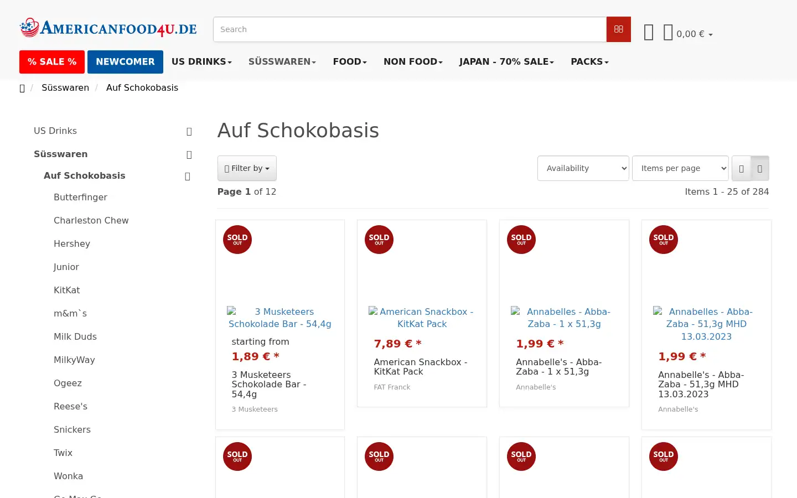
Task: Click the FAT Franck brand label
Action: pos(392,387)
